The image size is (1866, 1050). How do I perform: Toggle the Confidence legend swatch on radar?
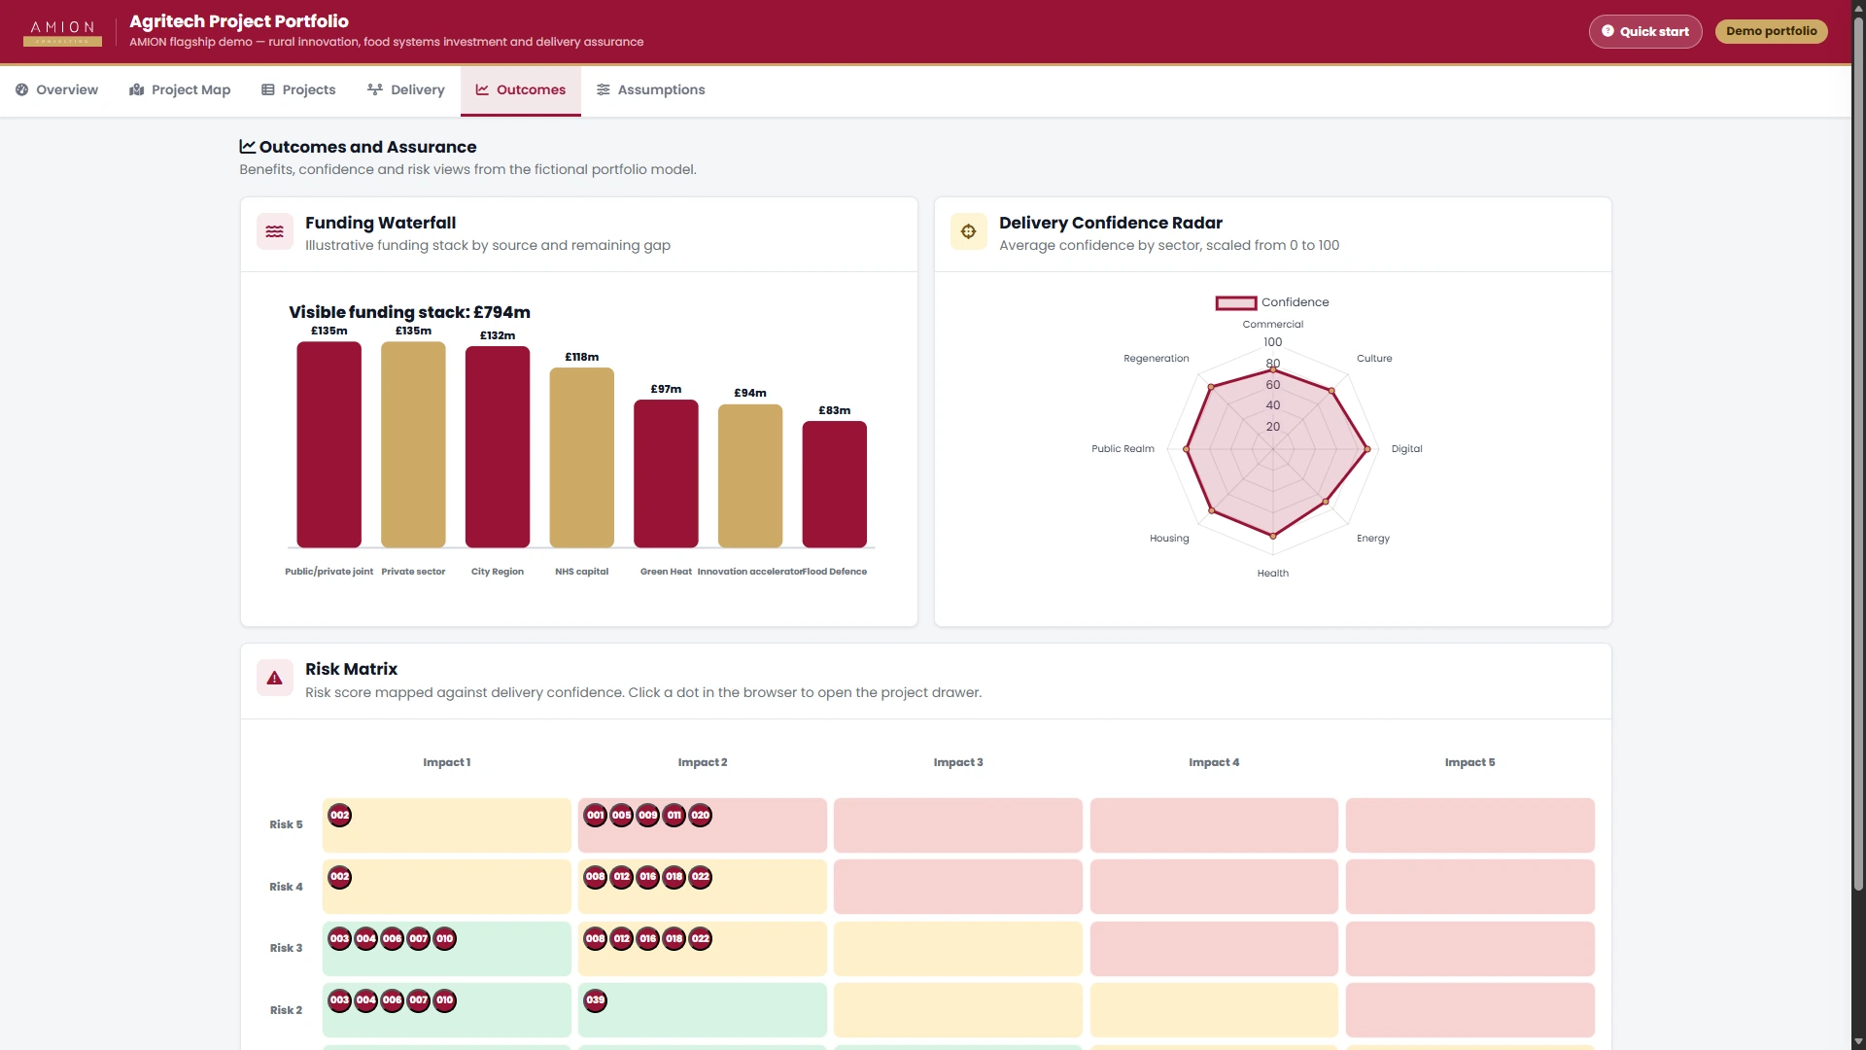click(1235, 302)
